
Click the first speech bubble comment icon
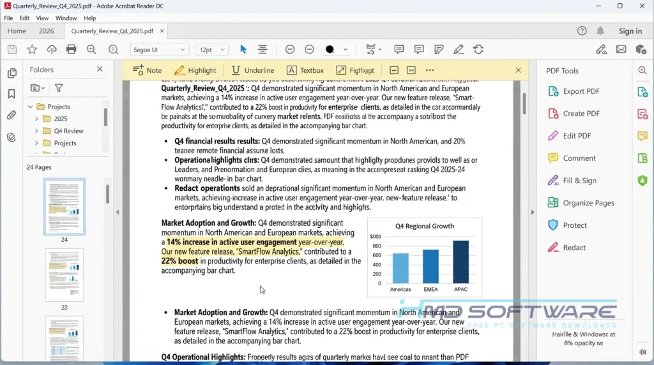(x=399, y=50)
